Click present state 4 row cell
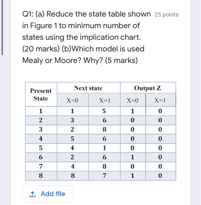This screenshot has width=201, height=205. (41, 139)
